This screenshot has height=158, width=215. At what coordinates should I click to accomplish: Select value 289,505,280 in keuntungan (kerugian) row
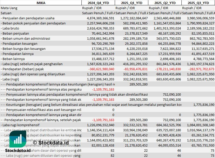coord(138,84)
